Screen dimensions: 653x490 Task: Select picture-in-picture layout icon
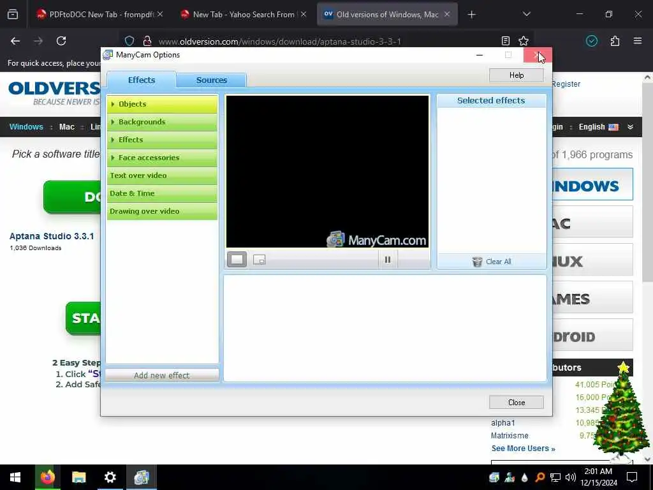pos(260,260)
